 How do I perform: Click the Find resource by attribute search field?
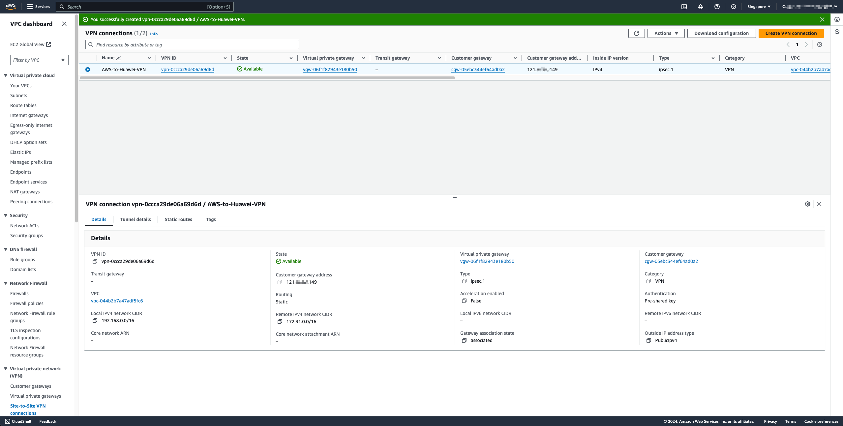[x=192, y=45]
